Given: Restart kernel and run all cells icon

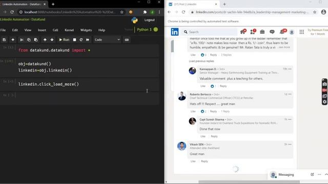Looking at the screenshot, I should click(x=88, y=40).
